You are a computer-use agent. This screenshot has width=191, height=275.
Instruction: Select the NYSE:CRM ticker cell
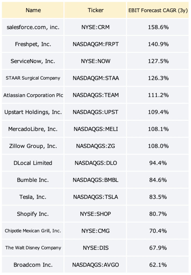tap(95, 27)
